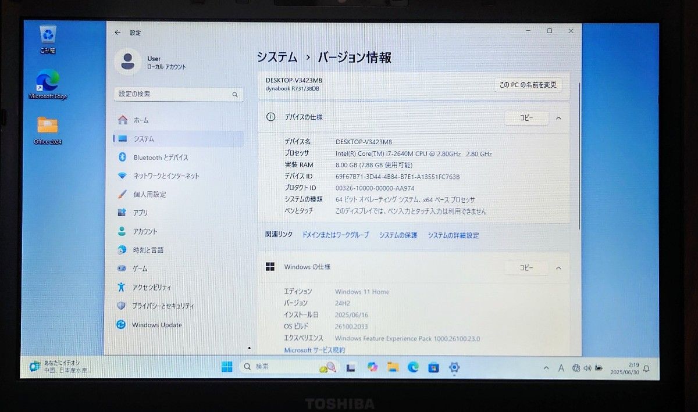Click the volume icon in system tray
The width and height of the screenshot is (698, 412).
click(x=587, y=368)
